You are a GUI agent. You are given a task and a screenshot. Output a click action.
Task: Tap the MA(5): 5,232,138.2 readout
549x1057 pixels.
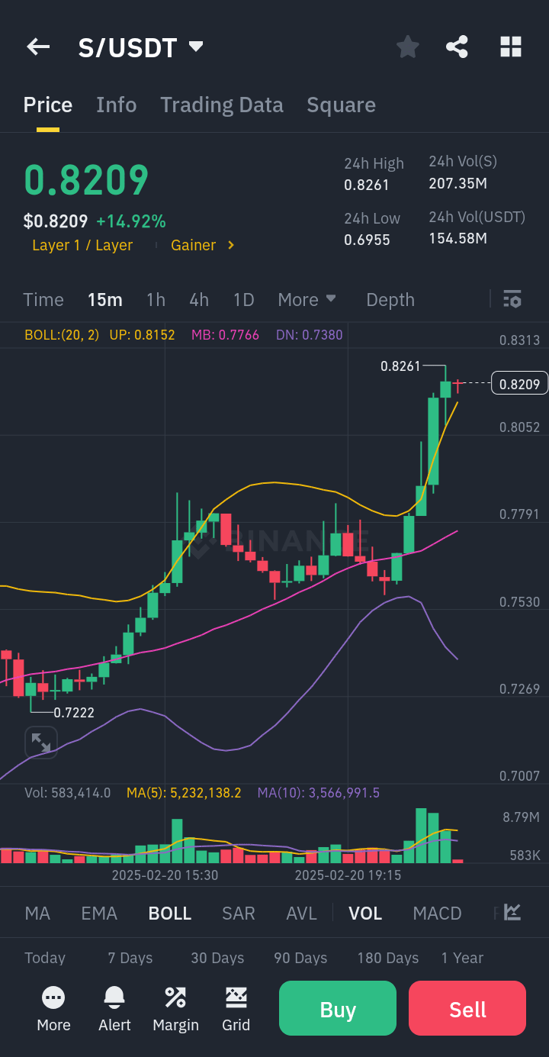tap(184, 793)
